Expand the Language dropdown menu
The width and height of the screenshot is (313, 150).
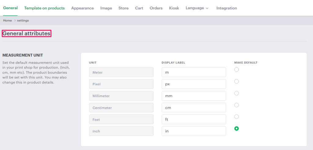[197, 8]
